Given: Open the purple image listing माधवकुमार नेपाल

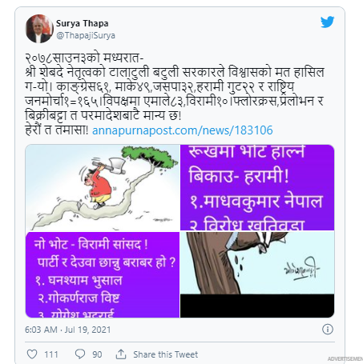Looking at the screenshot, I should tap(257, 187).
